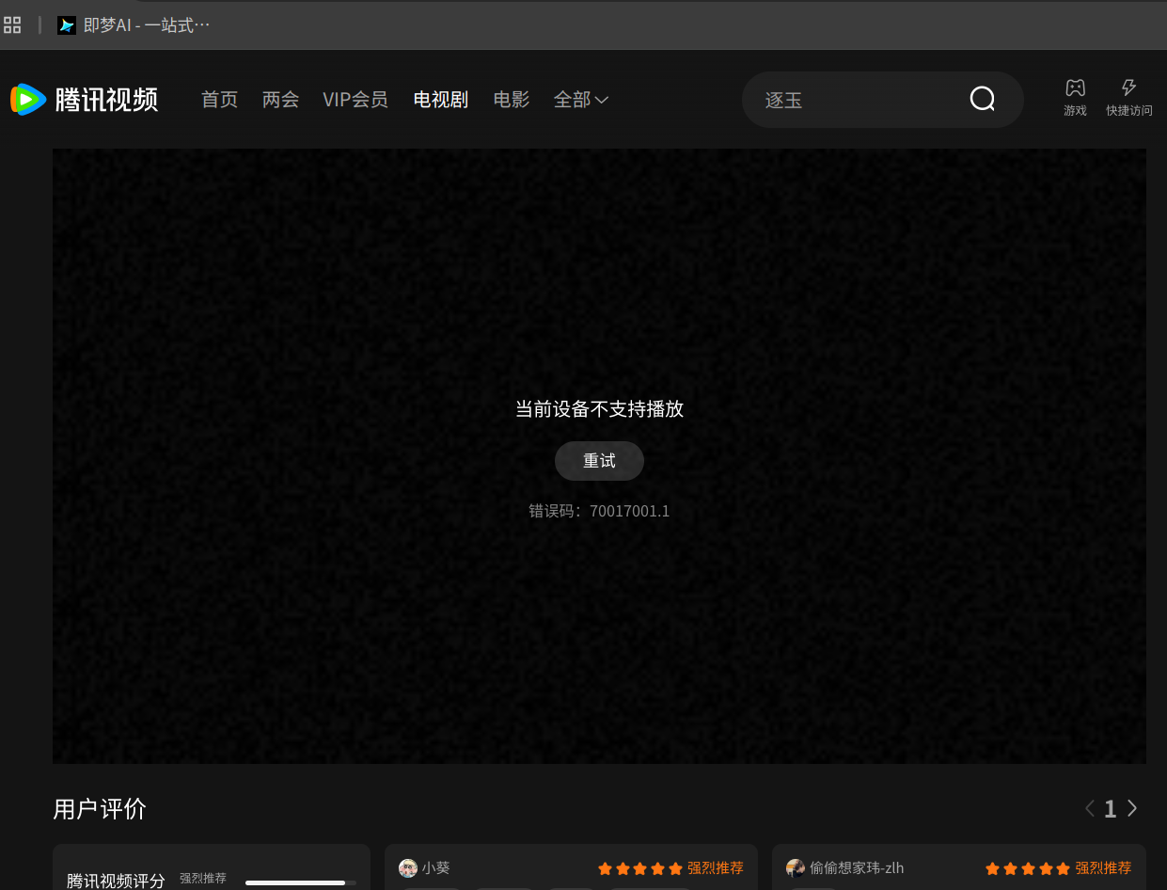Click the reviewer name 偷偷想家玮-zlh
The height and width of the screenshot is (890, 1167).
857,868
